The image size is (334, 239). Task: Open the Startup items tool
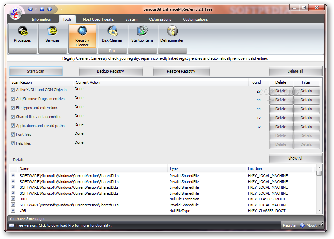point(142,39)
